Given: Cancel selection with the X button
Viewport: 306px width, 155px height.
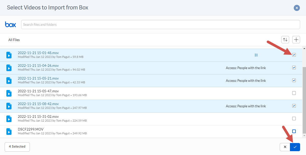Looking at the screenshot, I should pos(285,147).
